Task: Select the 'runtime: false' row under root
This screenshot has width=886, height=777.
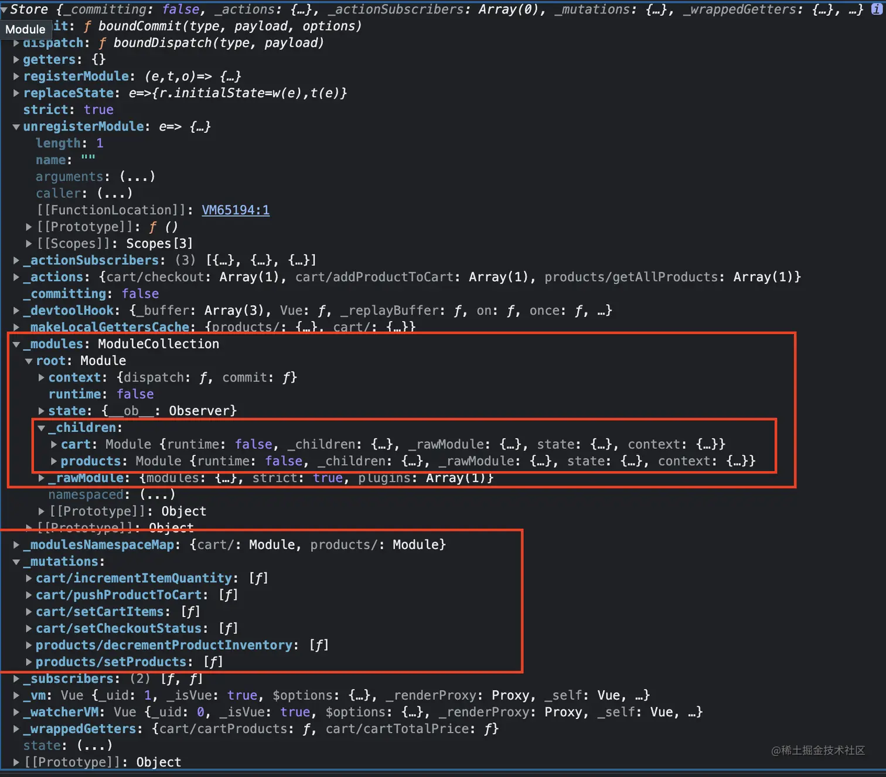Action: click(101, 394)
